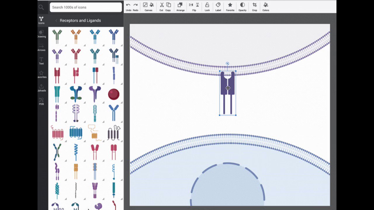Open the Arrange options
The height and width of the screenshot is (210, 374).
click(x=180, y=7)
